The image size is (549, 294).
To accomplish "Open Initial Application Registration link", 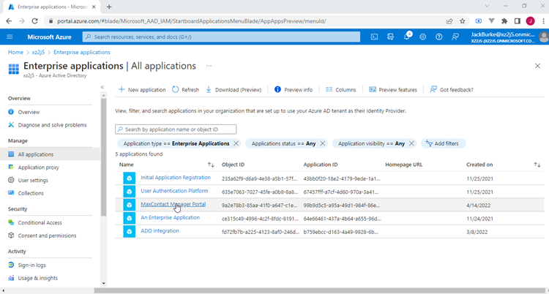I will pos(176,178).
